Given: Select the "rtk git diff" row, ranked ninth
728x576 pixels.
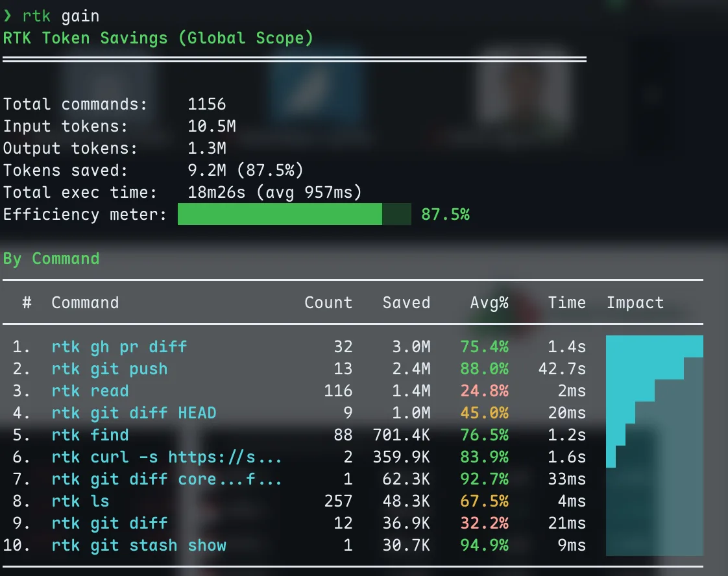Looking at the screenshot, I should click(109, 523).
